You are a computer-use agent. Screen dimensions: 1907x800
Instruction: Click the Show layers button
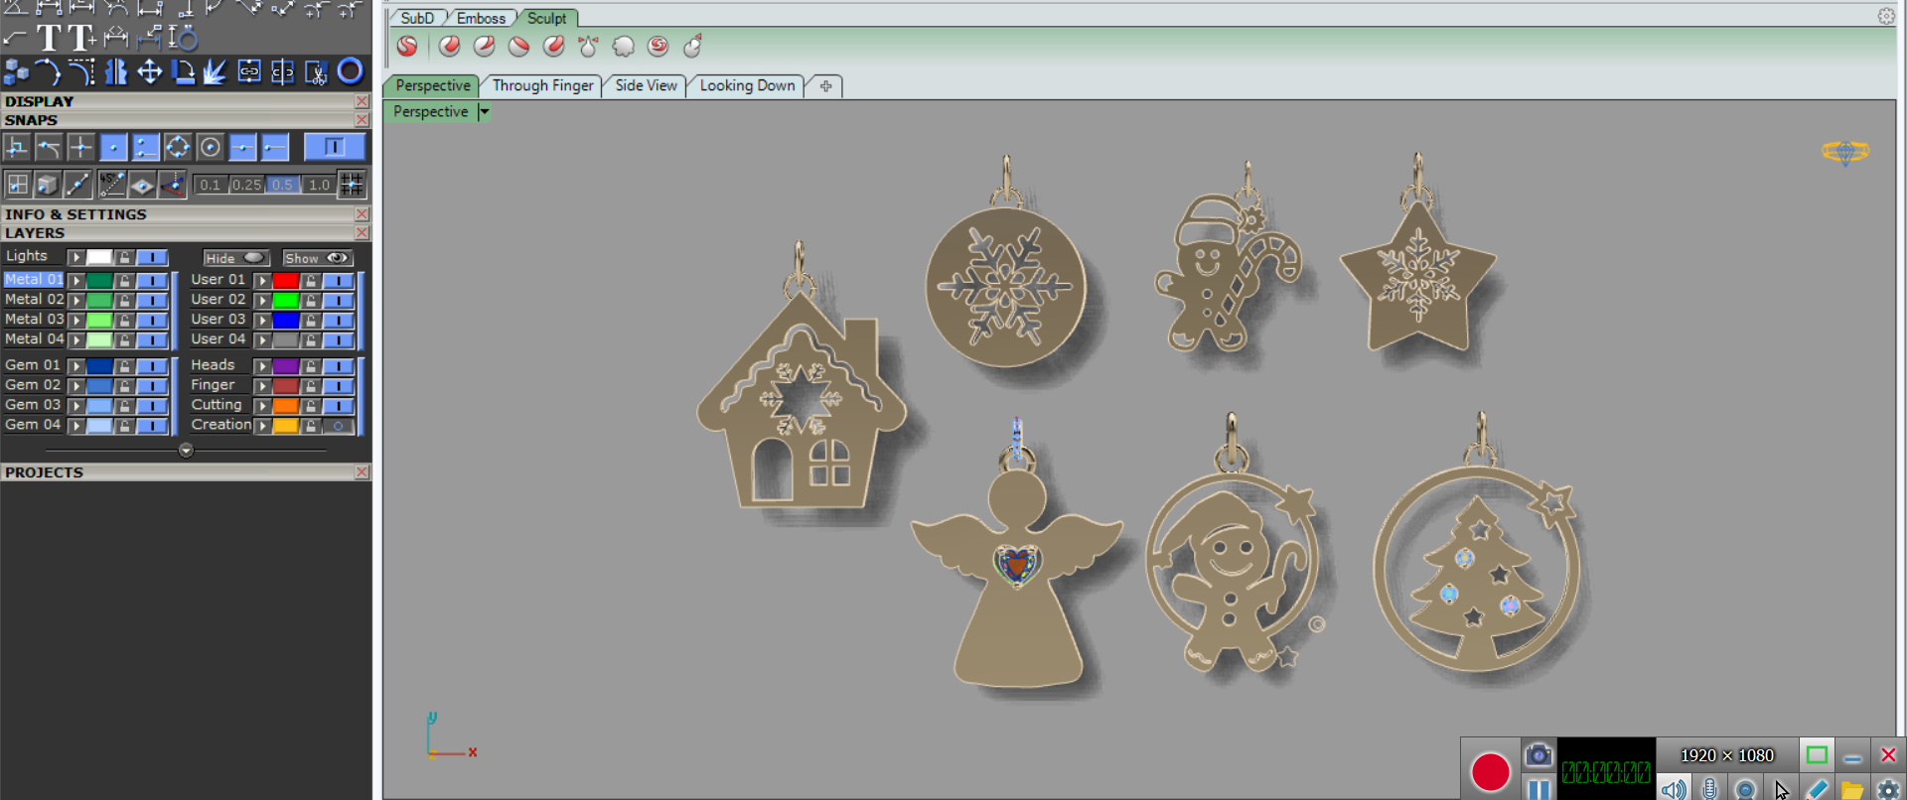[x=317, y=258]
